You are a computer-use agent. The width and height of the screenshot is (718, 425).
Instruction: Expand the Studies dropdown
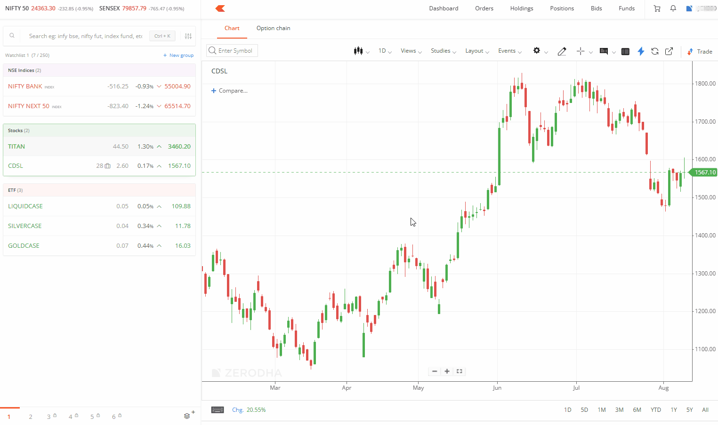pyautogui.click(x=443, y=51)
